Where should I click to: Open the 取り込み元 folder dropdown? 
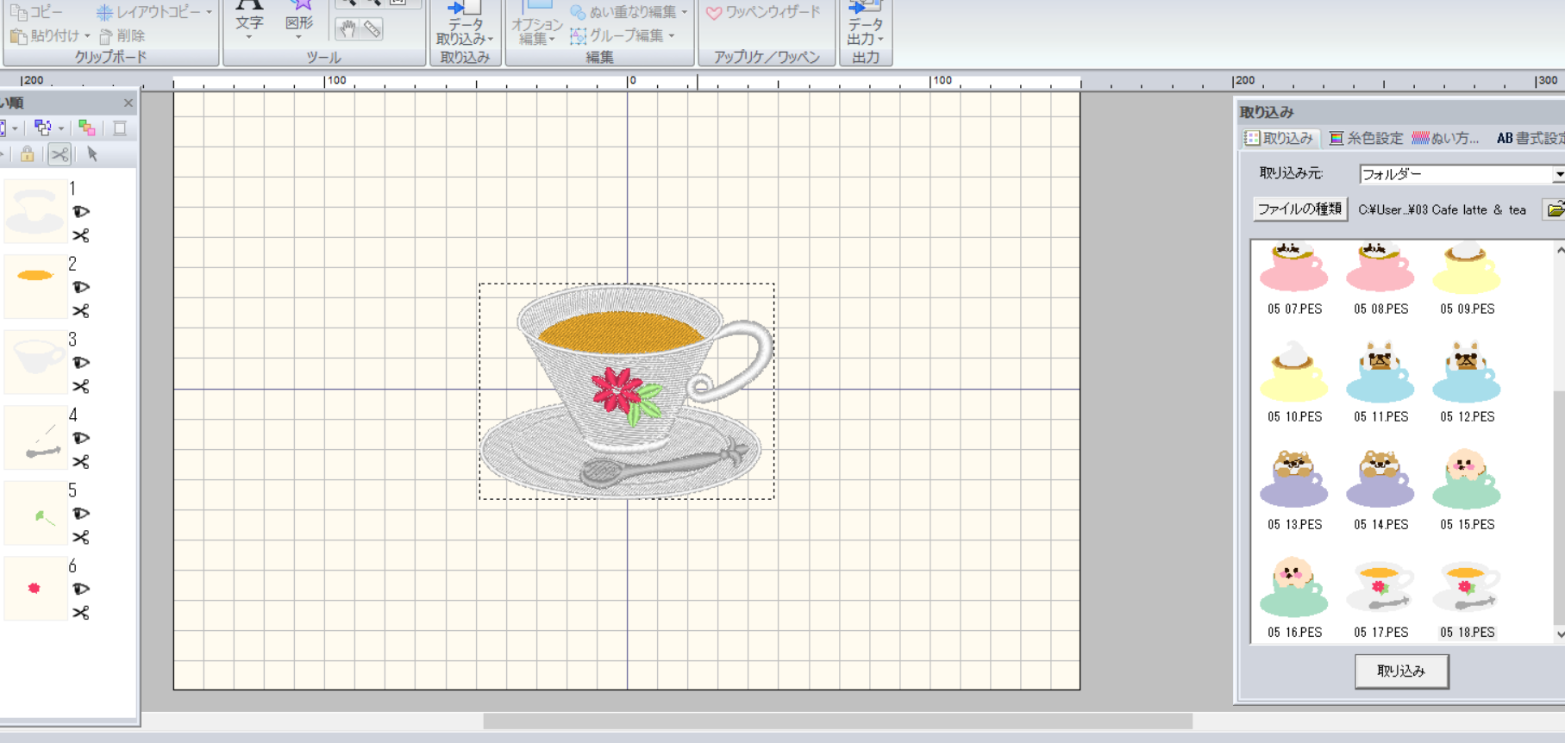1559,174
